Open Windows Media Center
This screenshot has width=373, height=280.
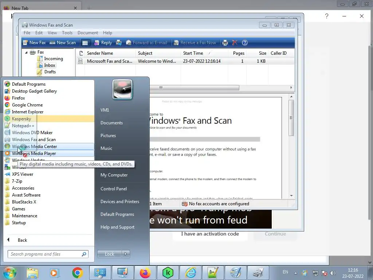(49, 147)
